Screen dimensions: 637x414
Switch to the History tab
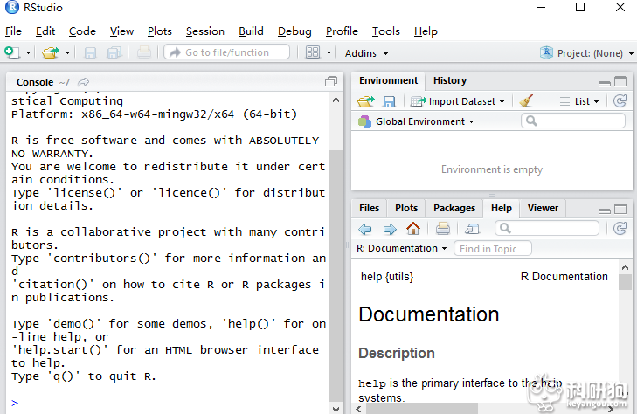click(450, 80)
